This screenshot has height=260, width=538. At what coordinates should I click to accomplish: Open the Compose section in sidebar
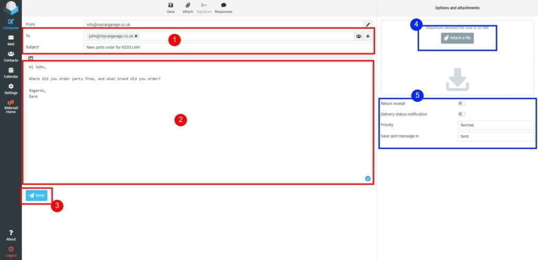tap(11, 24)
